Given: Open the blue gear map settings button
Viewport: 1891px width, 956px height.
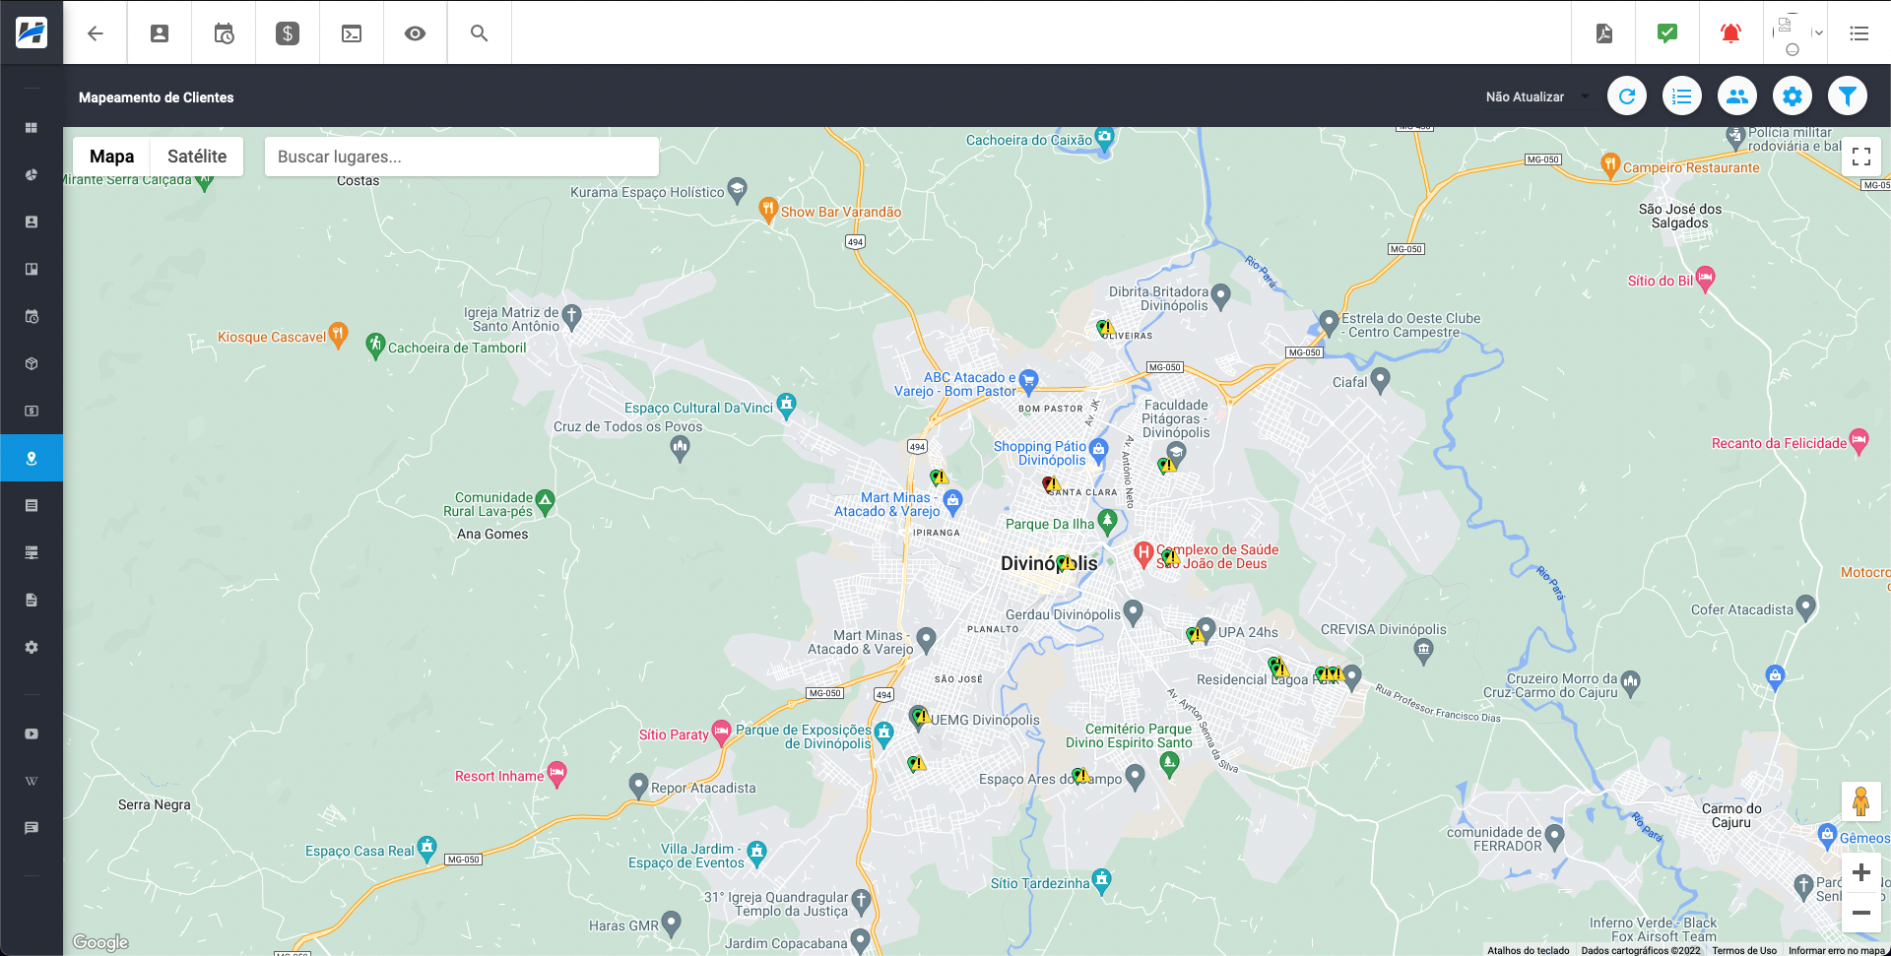Looking at the screenshot, I should tap(1793, 96).
